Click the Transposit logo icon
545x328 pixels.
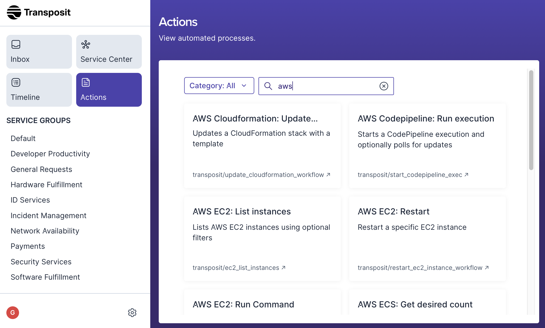coord(14,12)
